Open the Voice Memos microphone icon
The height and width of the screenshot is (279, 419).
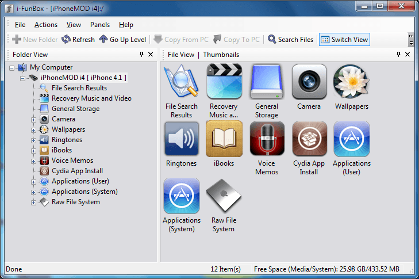[x=266, y=139]
